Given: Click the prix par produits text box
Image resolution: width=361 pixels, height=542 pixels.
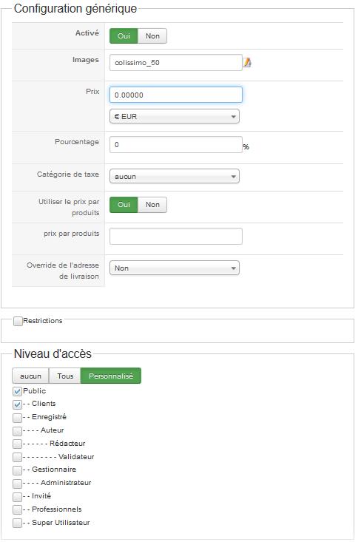Looking at the screenshot, I should coord(176,237).
